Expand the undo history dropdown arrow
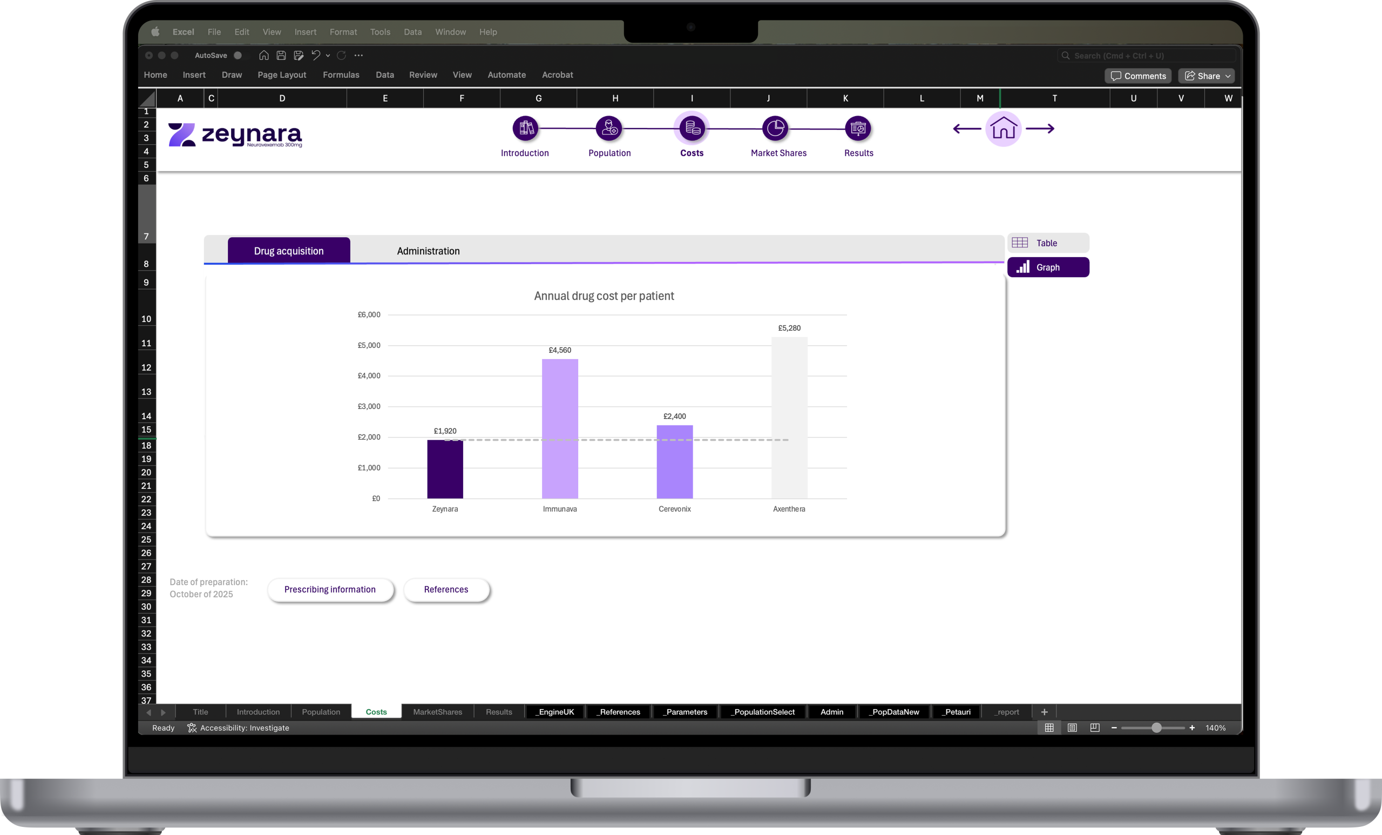The width and height of the screenshot is (1382, 835). (328, 56)
